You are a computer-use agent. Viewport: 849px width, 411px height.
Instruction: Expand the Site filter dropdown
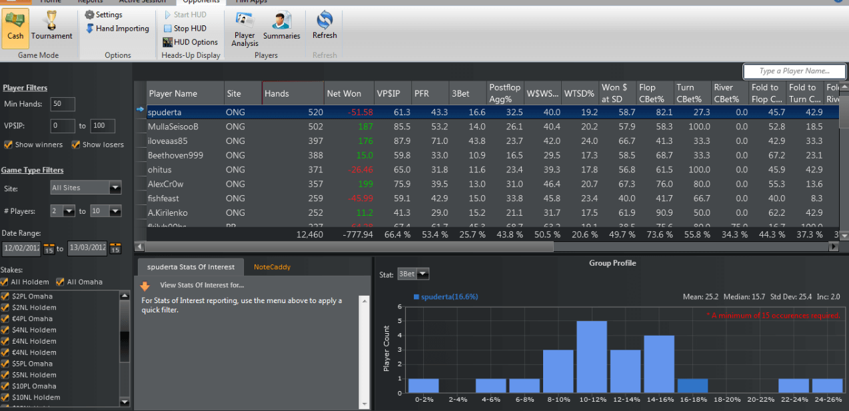click(x=115, y=189)
